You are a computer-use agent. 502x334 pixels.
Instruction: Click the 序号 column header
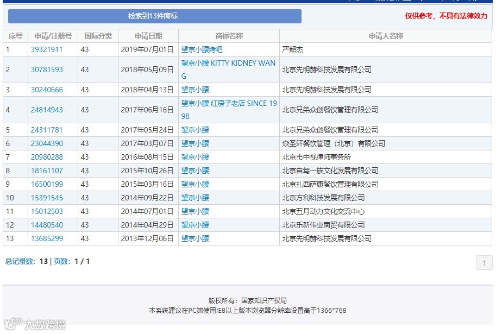[15, 36]
